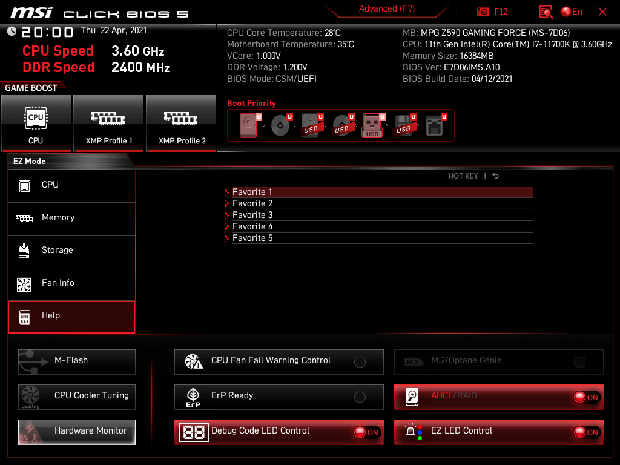Select the USB floppy boot device icon
The image size is (620, 465).
point(404,125)
